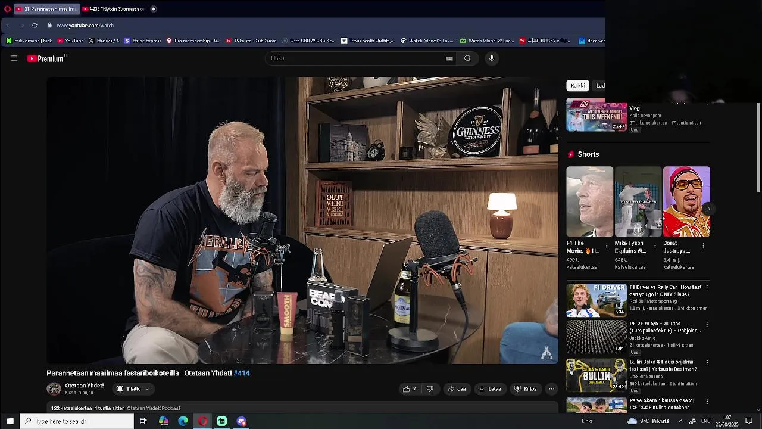Open the A$AP ROCKY x PU... bookmark
762x429 pixels.
(x=545, y=41)
